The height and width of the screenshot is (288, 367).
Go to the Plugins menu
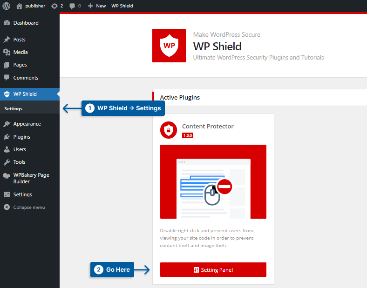pos(30,137)
